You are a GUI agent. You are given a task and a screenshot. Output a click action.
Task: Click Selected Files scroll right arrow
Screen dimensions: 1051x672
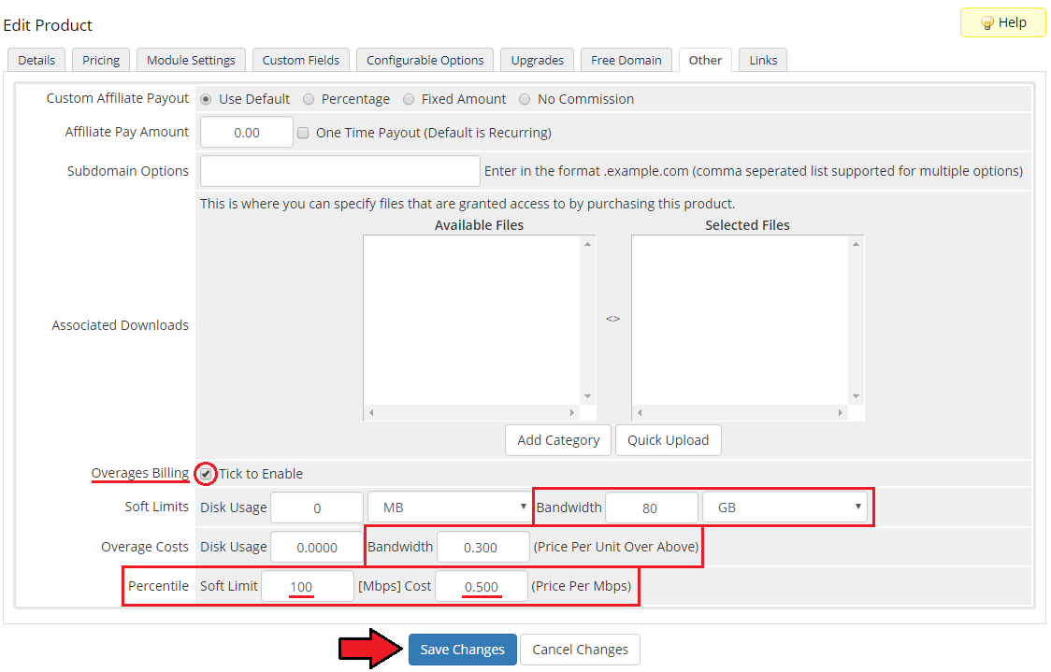840,413
